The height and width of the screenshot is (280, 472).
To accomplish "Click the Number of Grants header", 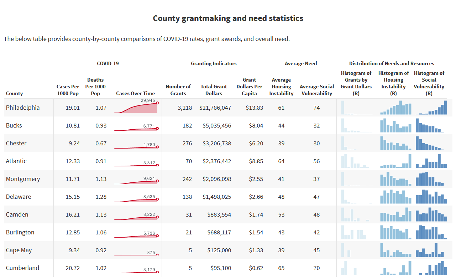I will tap(178, 90).
